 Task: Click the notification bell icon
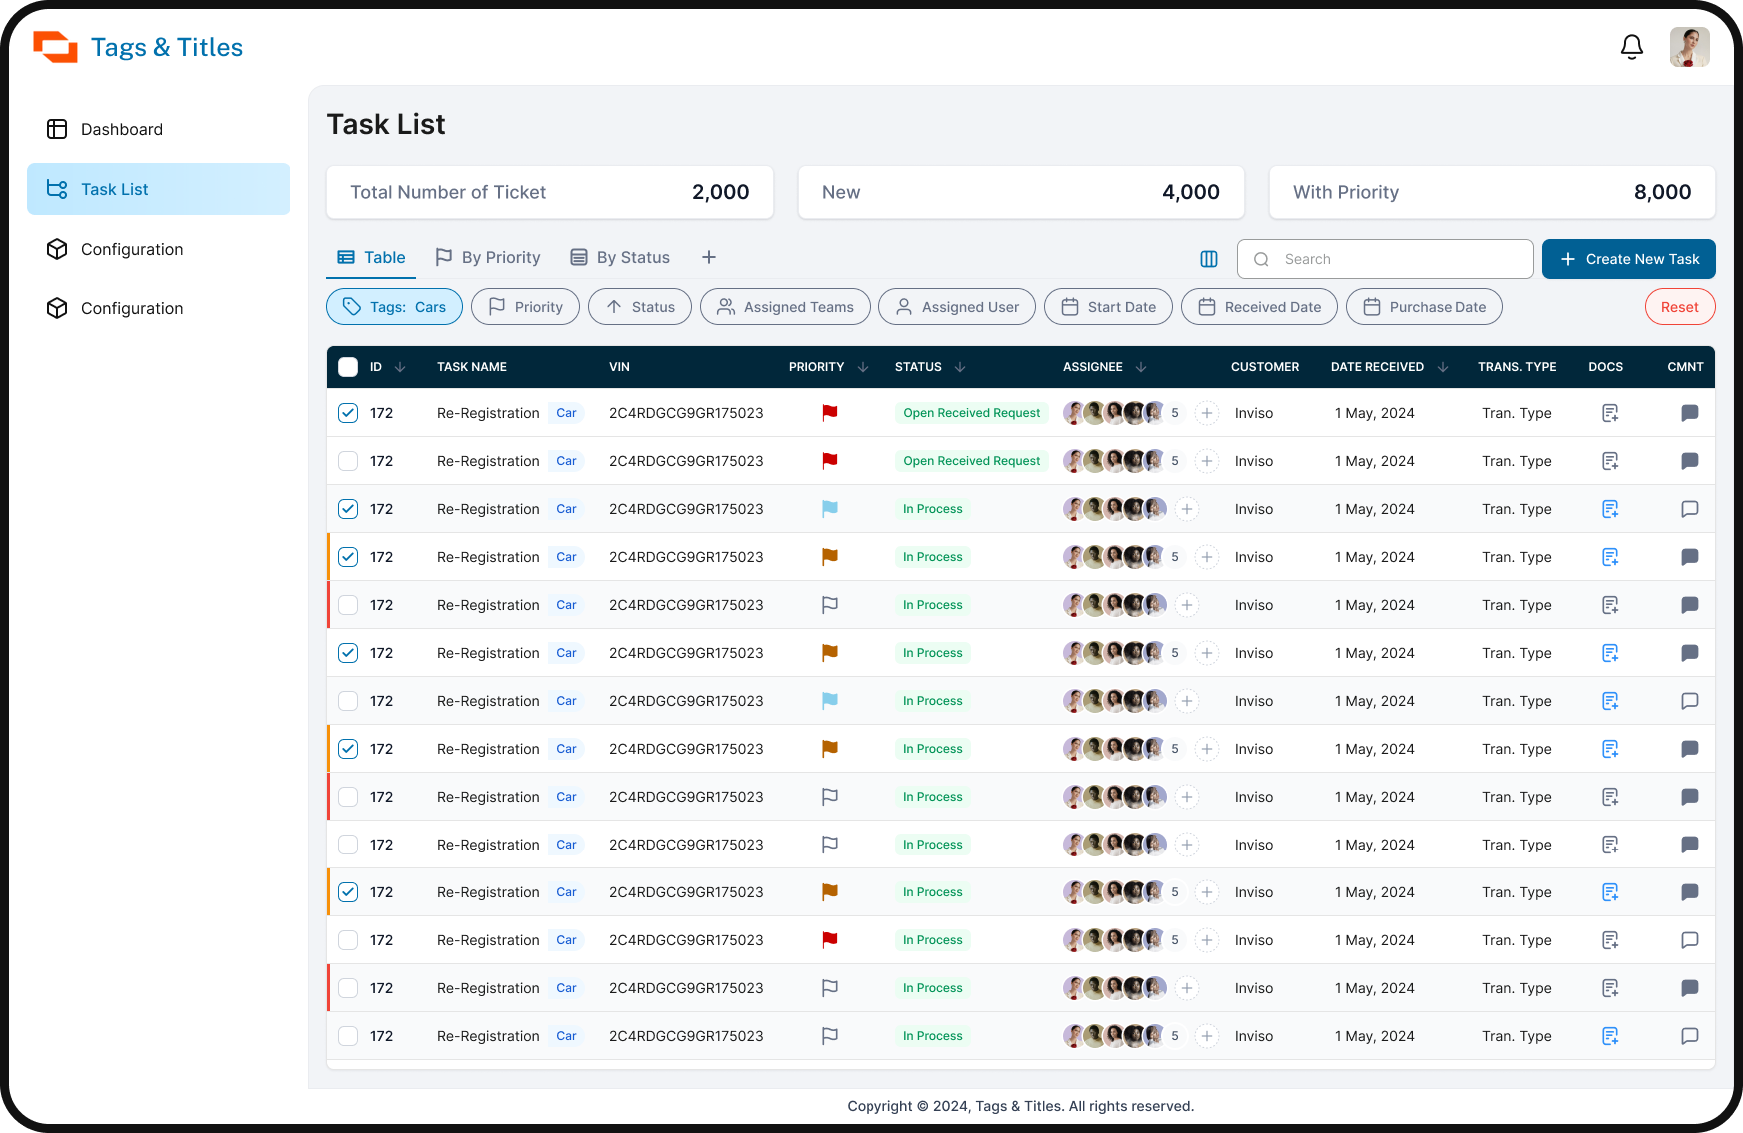pyautogui.click(x=1632, y=47)
